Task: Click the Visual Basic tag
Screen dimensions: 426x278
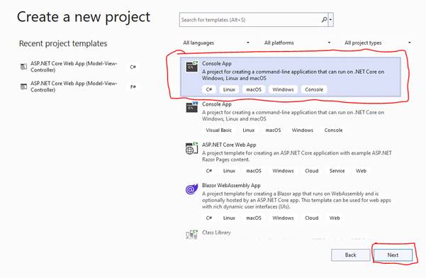Action: coord(219,130)
